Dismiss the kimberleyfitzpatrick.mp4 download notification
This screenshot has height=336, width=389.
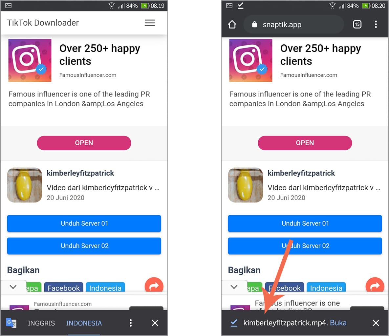[x=376, y=323]
